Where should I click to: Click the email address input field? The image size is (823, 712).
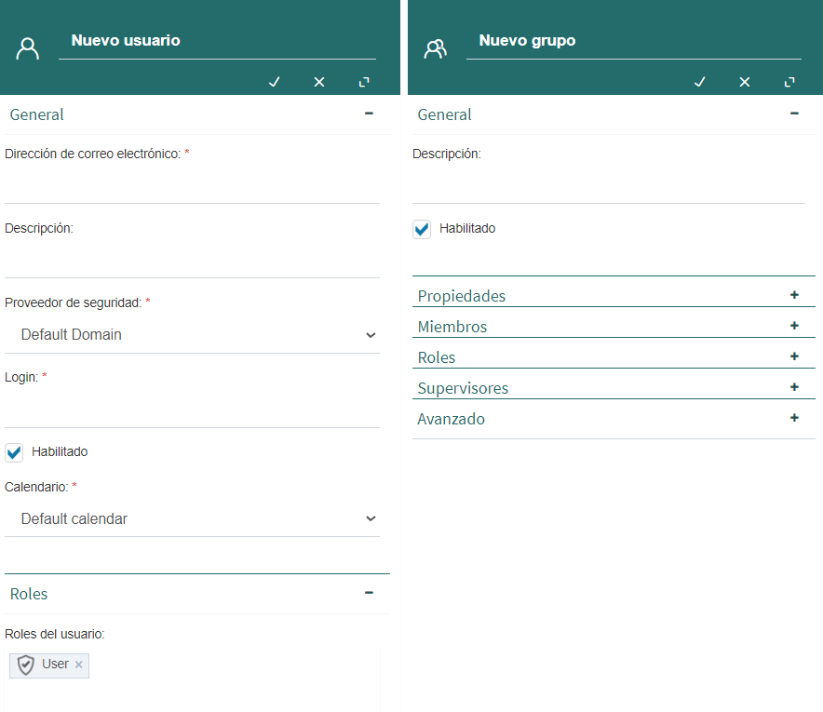tap(192, 184)
